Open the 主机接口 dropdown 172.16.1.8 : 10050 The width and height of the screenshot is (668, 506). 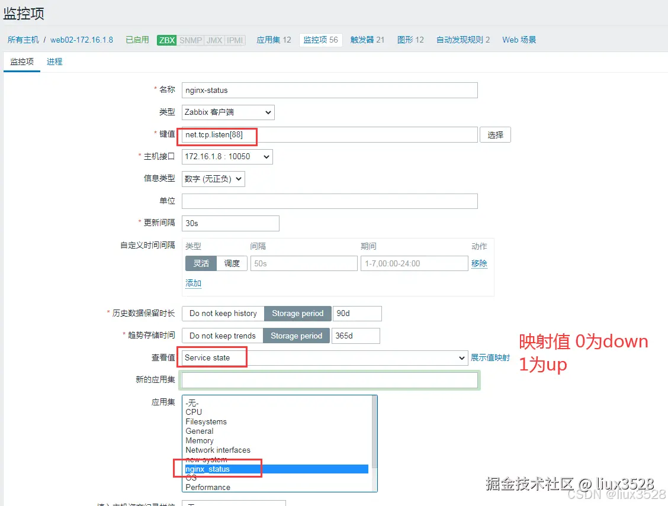[227, 157]
